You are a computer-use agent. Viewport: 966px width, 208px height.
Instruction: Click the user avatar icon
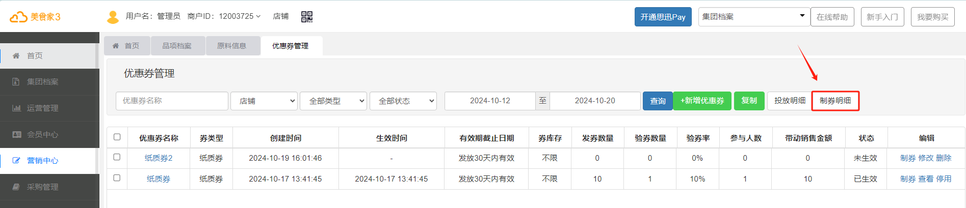(x=113, y=17)
